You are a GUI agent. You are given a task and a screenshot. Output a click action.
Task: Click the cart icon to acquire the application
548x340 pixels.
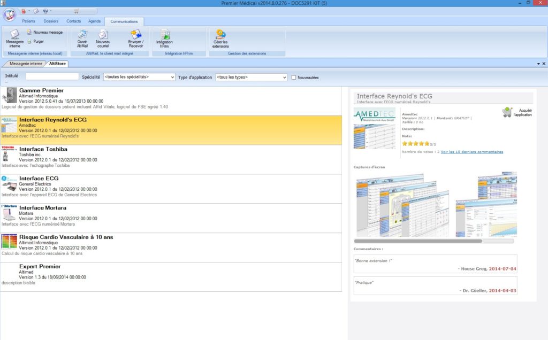coord(507,112)
